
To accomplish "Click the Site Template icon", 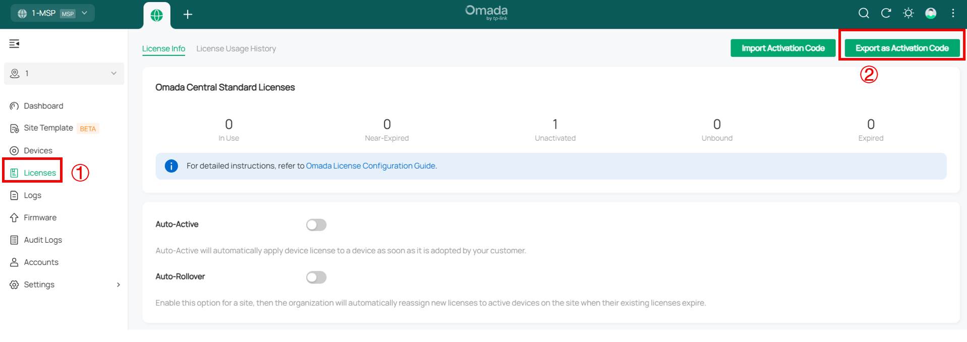I will tap(14, 128).
